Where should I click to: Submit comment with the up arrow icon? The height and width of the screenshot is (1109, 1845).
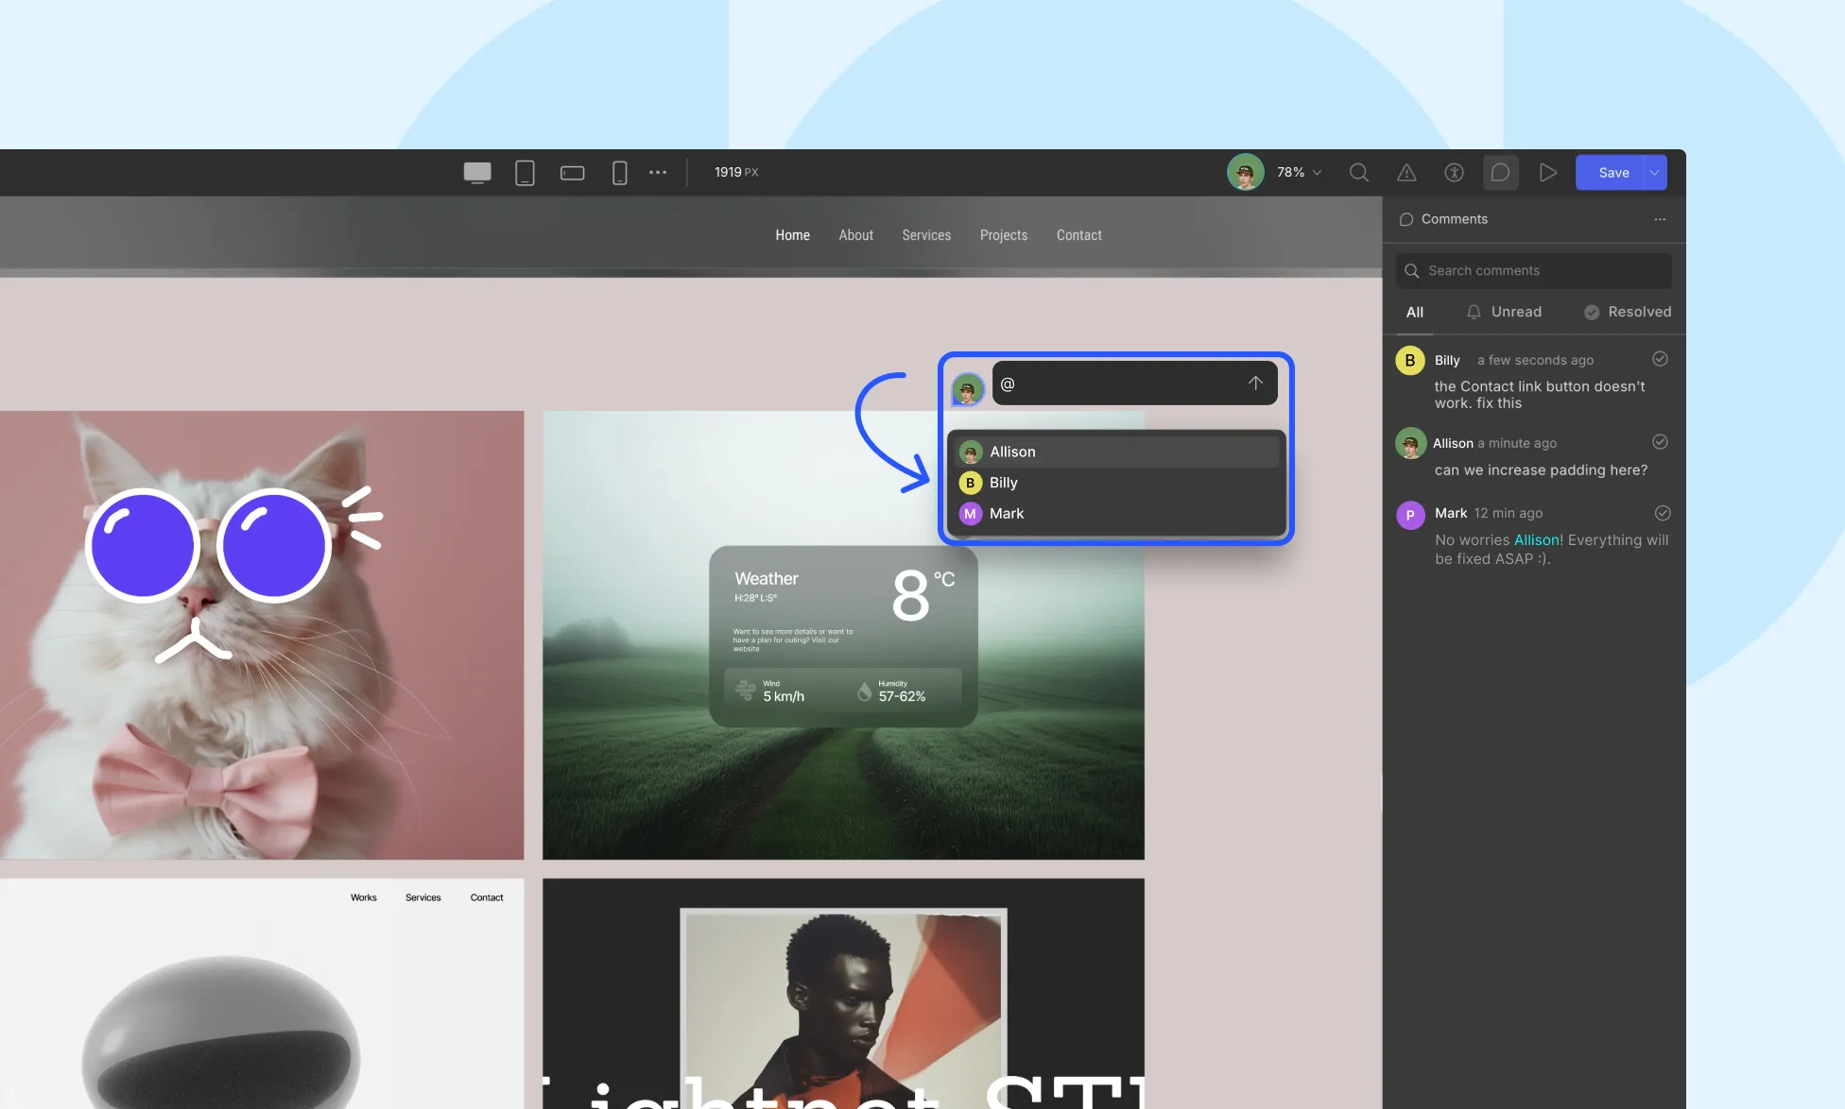click(1255, 383)
